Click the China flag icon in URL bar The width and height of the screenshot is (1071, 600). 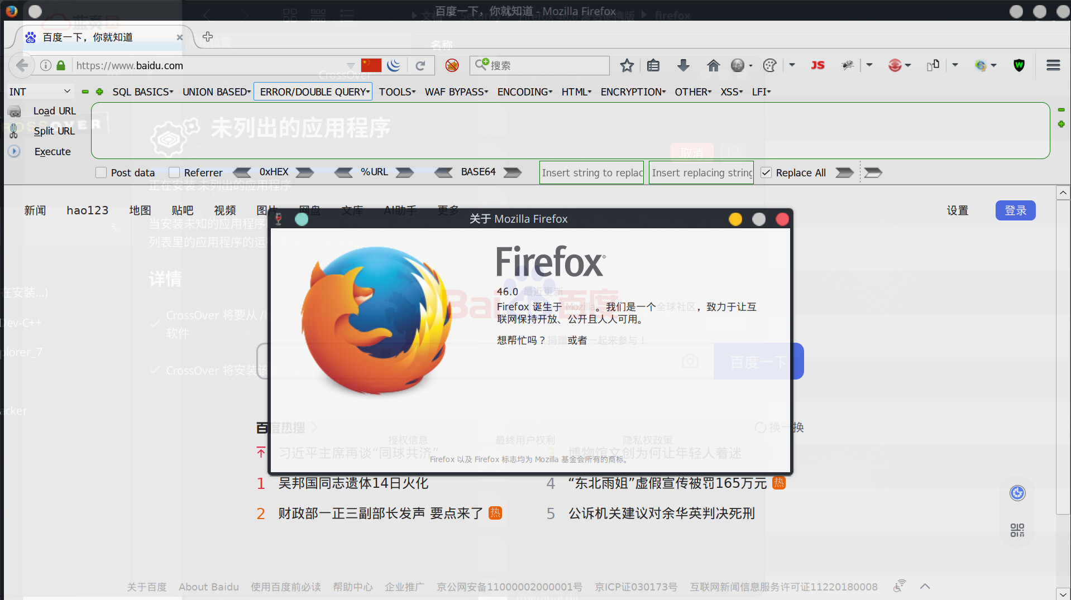[371, 65]
